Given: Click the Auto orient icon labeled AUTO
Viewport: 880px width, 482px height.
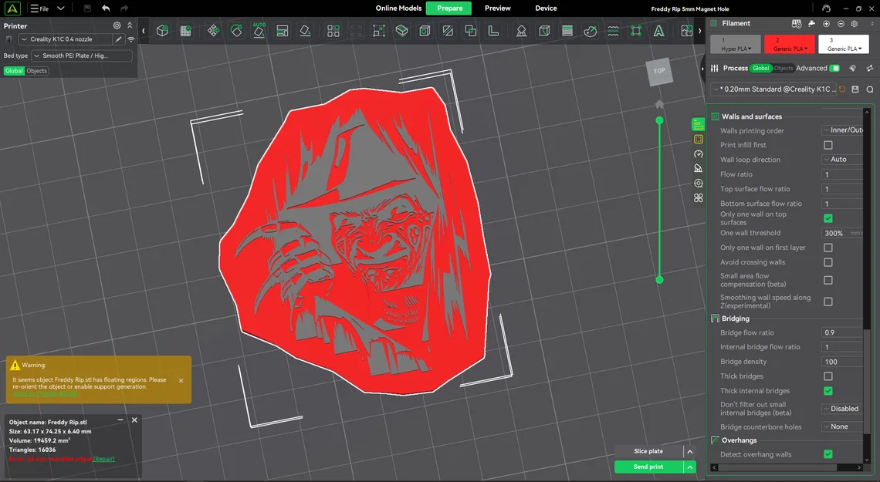Looking at the screenshot, I should click(259, 31).
